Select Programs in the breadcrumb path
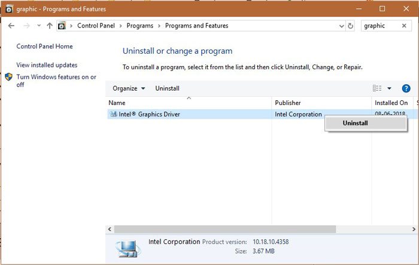Screen dimensions: 419x265 point(139,26)
